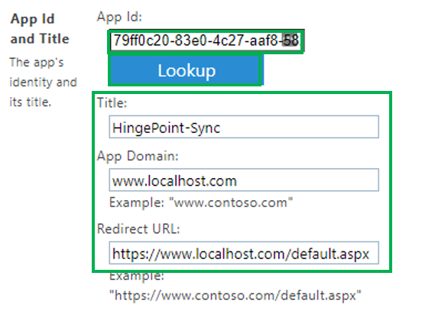Click the 'identity and' description line
Image resolution: width=422 pixels, height=318 pixels.
(x=44, y=83)
